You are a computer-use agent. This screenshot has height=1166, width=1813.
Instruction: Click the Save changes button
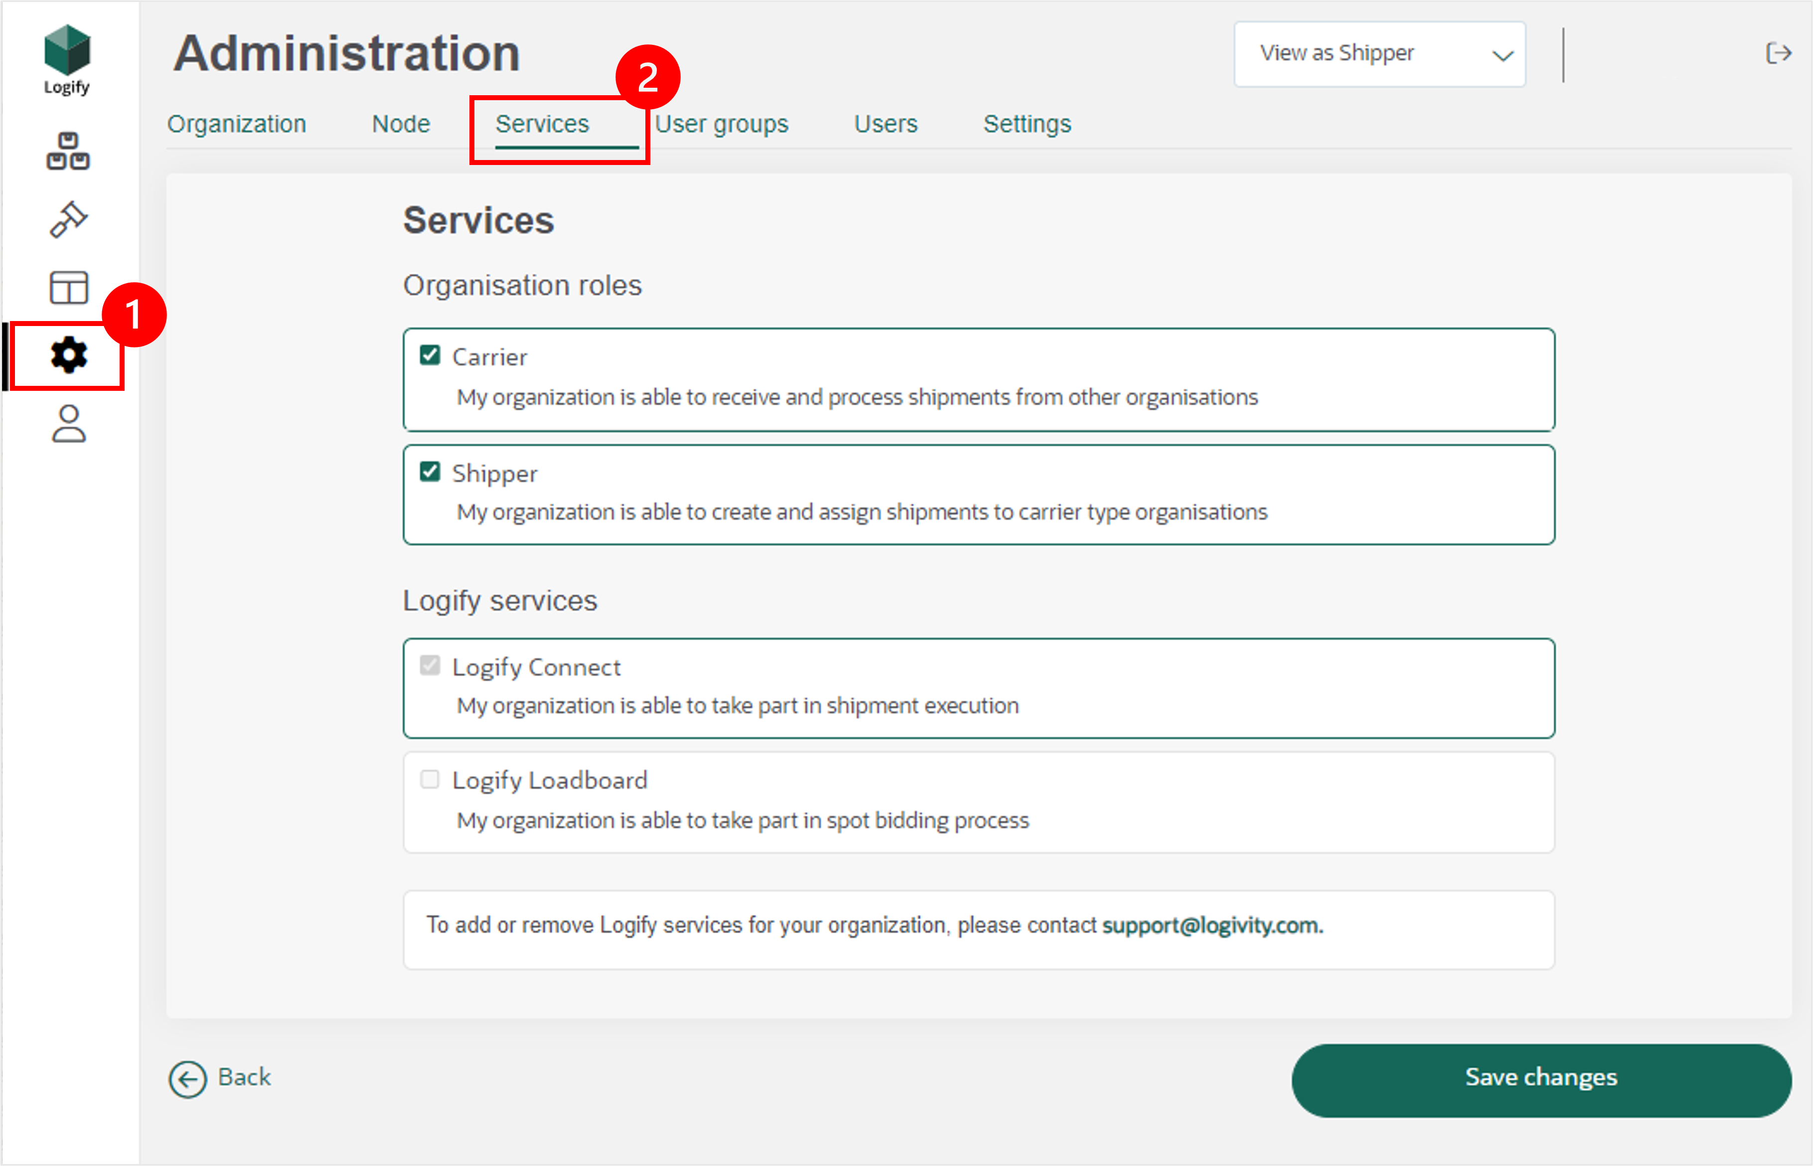click(x=1541, y=1080)
